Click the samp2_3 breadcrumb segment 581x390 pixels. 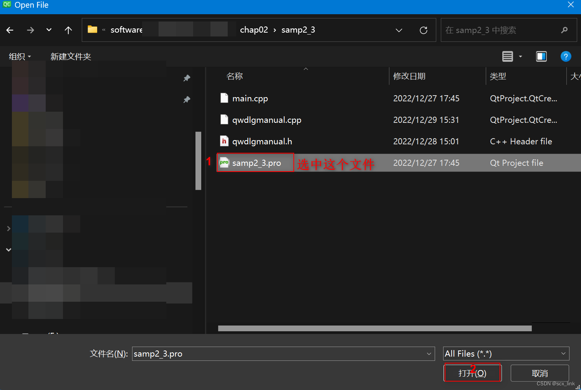point(298,30)
